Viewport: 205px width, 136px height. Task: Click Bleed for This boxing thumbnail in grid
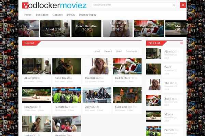(67, 124)
